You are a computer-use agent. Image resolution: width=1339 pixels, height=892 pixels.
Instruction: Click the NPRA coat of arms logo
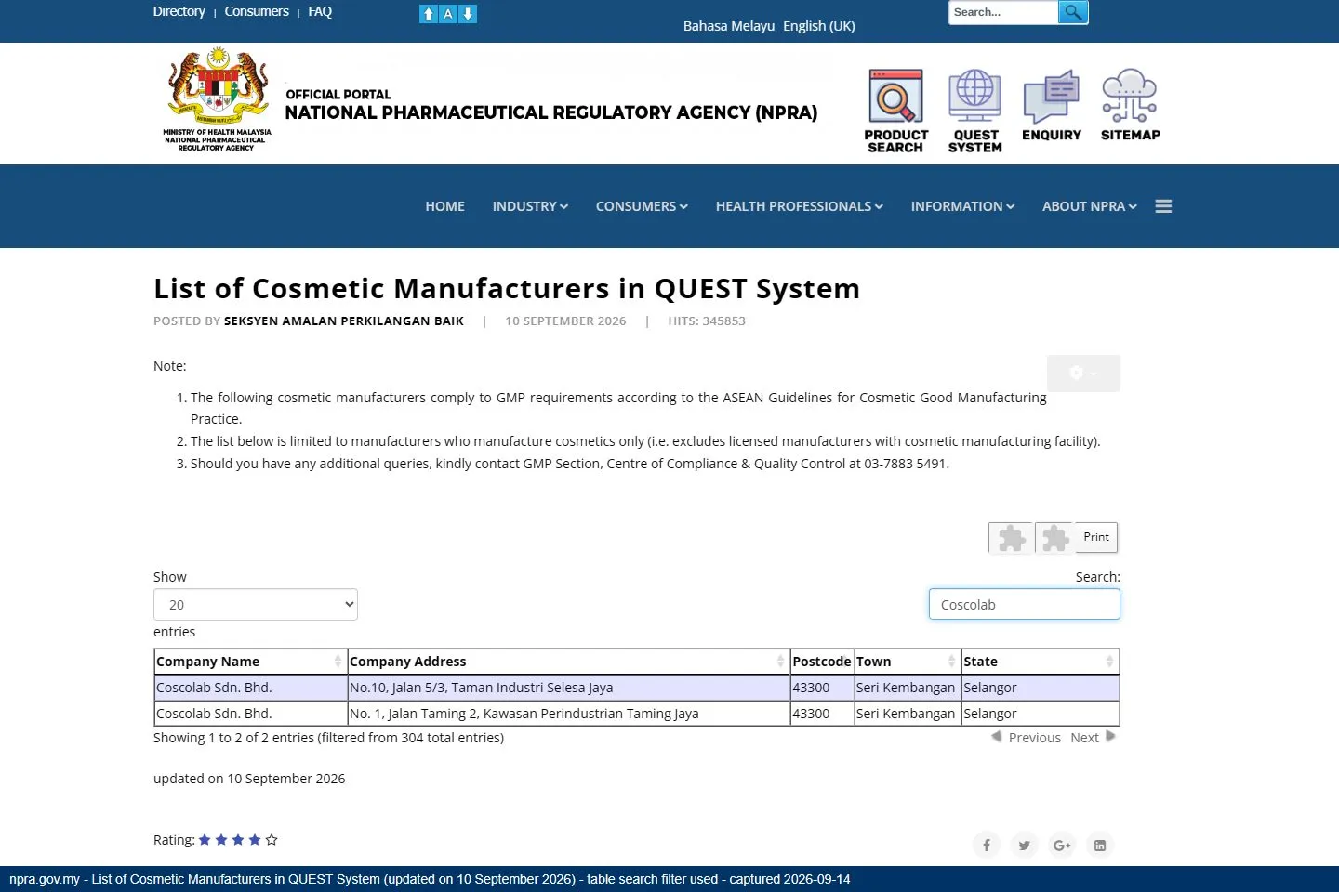pyautogui.click(x=218, y=99)
